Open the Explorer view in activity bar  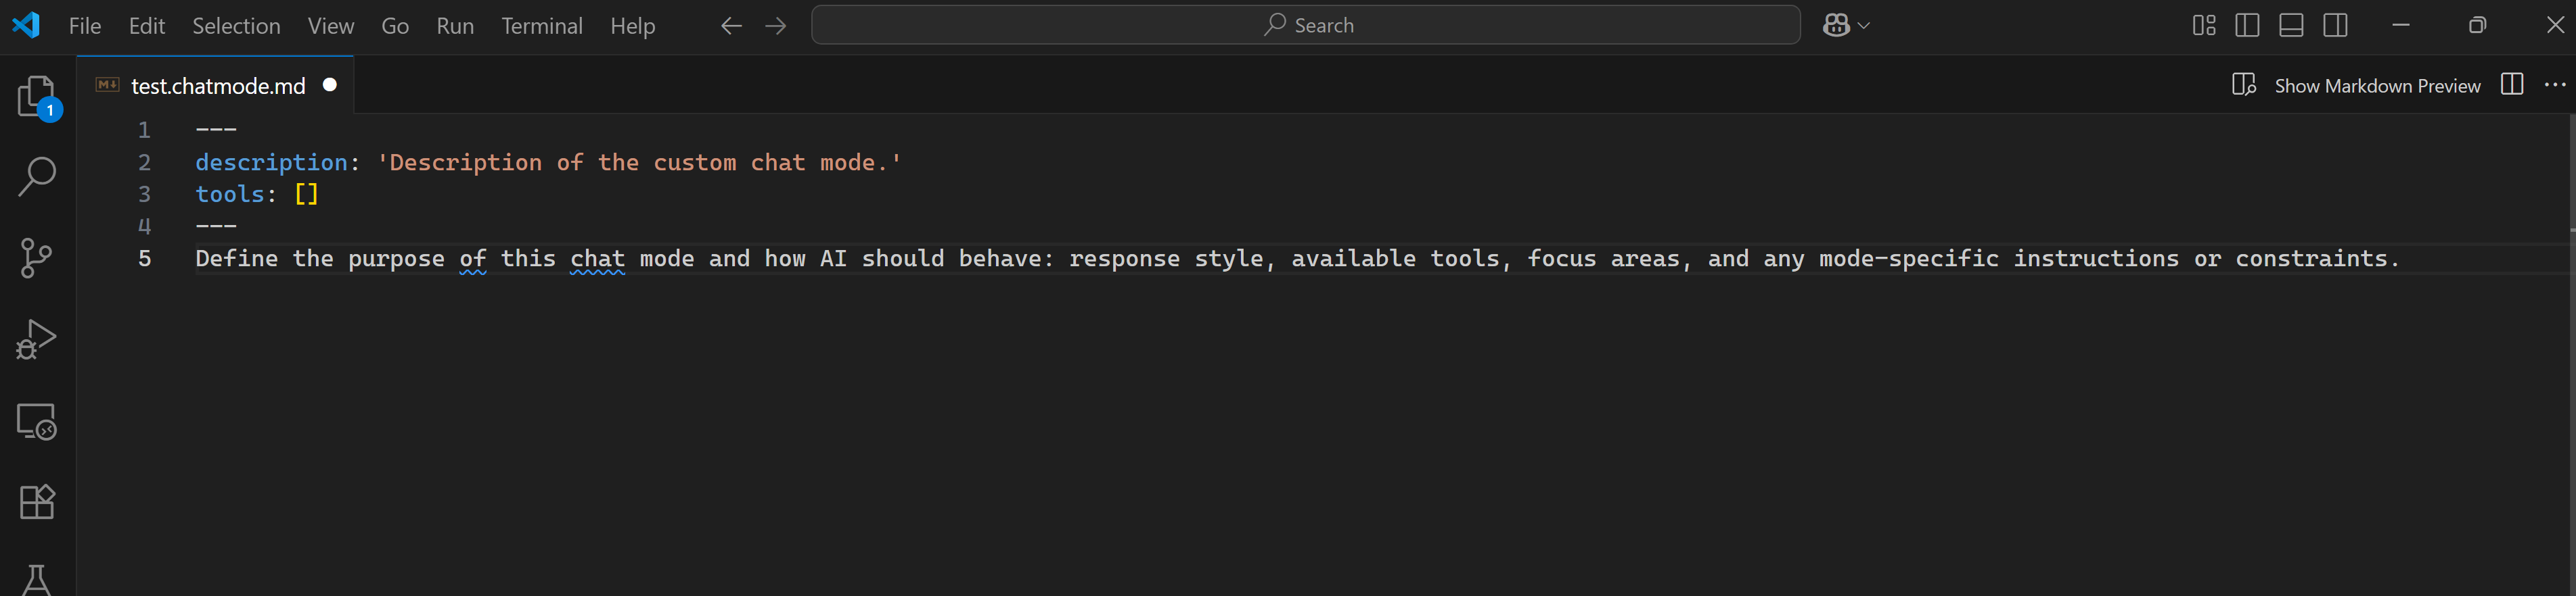[x=38, y=97]
